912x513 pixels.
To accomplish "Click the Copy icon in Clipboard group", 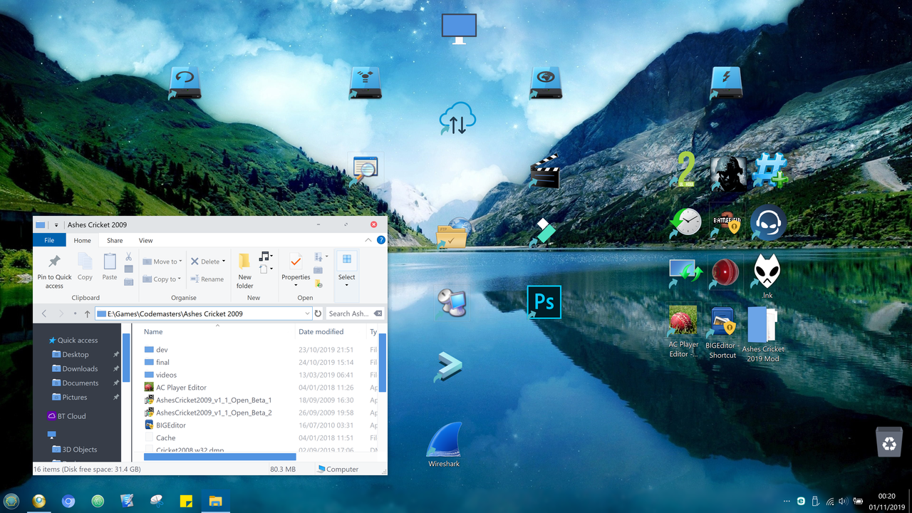I will [85, 266].
